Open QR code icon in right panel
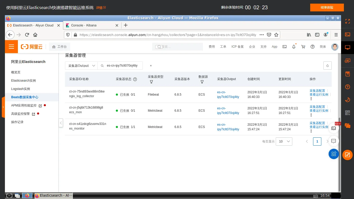Screen dimensions: 354x199 (348, 113)
